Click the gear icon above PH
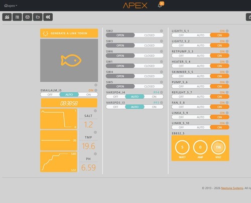This screenshot has height=203, width=251. [95, 154]
